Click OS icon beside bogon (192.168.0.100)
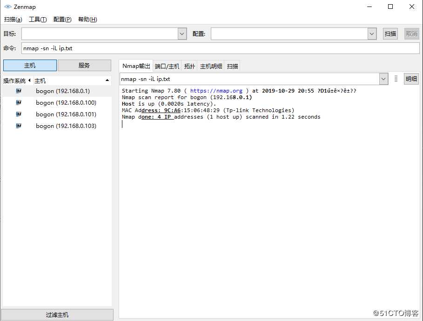The width and height of the screenshot is (423, 321). click(x=19, y=102)
